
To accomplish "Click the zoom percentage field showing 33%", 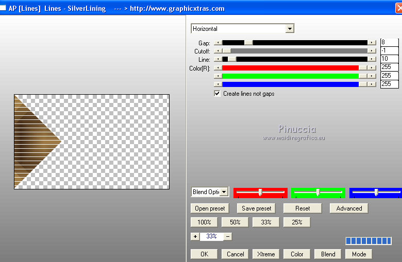I will pyautogui.click(x=211, y=236).
